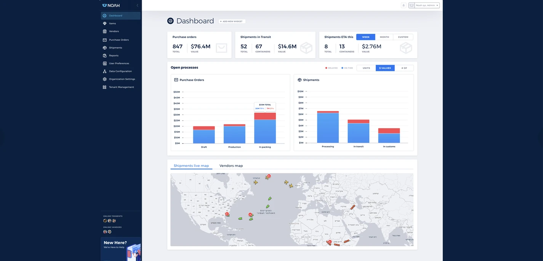Viewport: 543px width, 261px height.
Task: Switch to the Vendors map tab
Action: (x=231, y=166)
